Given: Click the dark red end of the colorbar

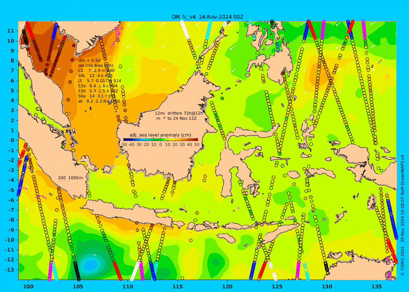Looking at the screenshot, I should [x=196, y=140].
